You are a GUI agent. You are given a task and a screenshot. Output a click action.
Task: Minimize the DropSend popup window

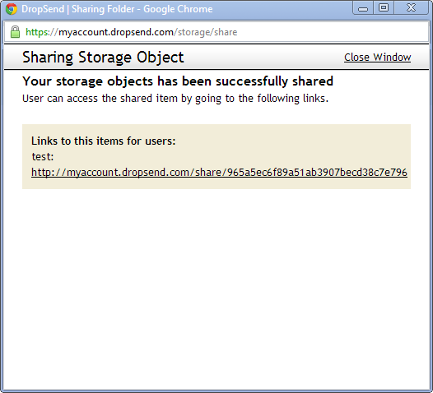click(363, 8)
